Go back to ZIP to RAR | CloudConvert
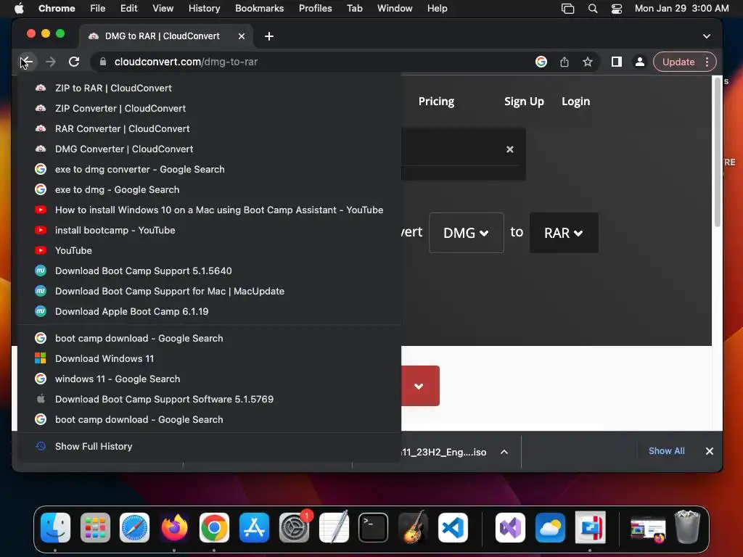743x557 pixels. click(x=209, y=88)
